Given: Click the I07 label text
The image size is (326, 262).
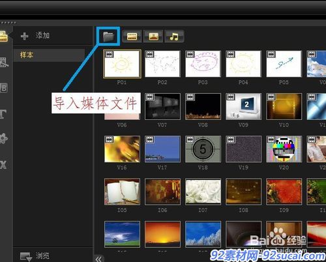Looking at the screenshot, I should coord(203,210).
